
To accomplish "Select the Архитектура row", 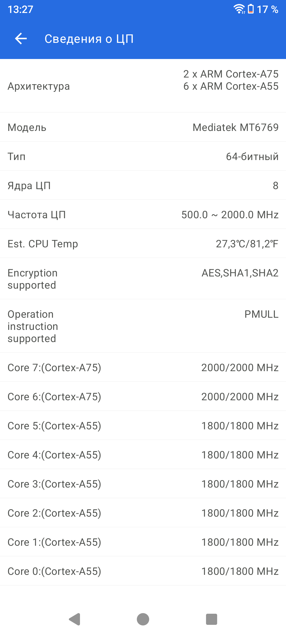I will coord(143,86).
